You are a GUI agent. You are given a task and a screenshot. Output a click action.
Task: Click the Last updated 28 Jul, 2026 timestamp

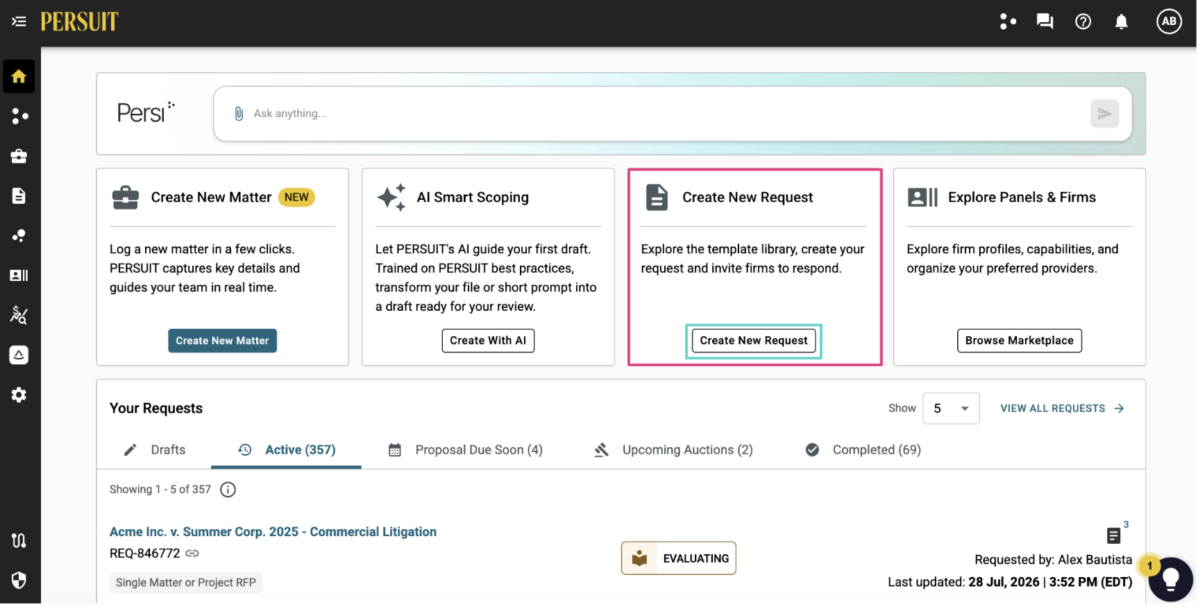[x=1010, y=582]
